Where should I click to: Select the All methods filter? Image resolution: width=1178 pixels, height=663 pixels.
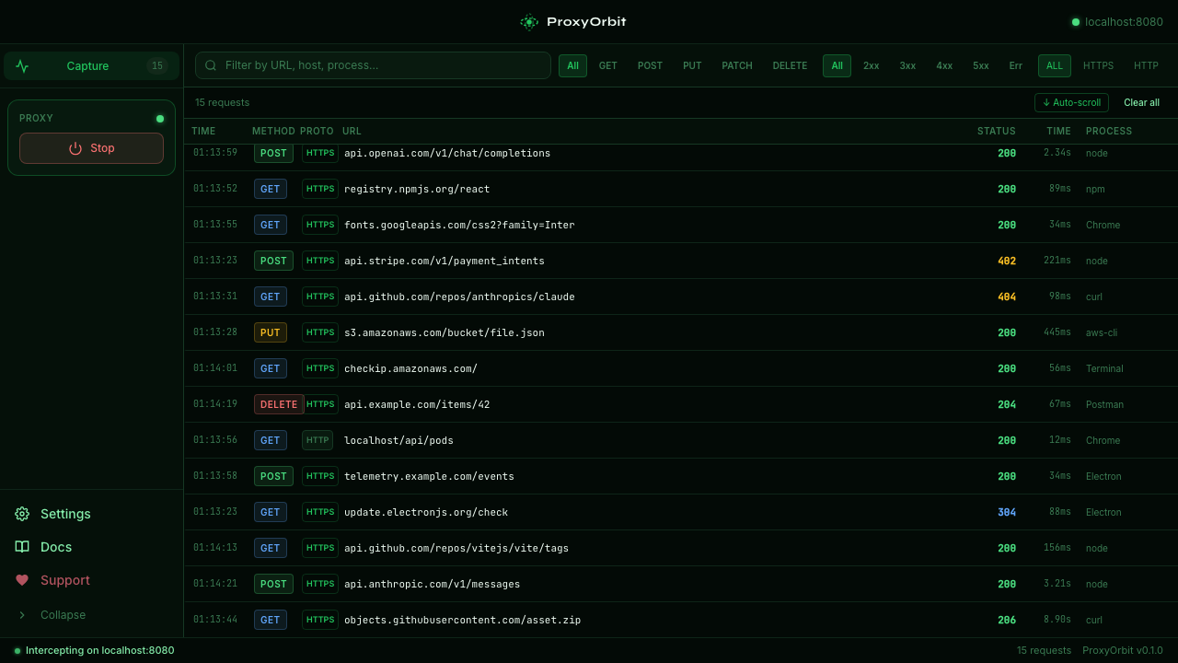point(572,65)
